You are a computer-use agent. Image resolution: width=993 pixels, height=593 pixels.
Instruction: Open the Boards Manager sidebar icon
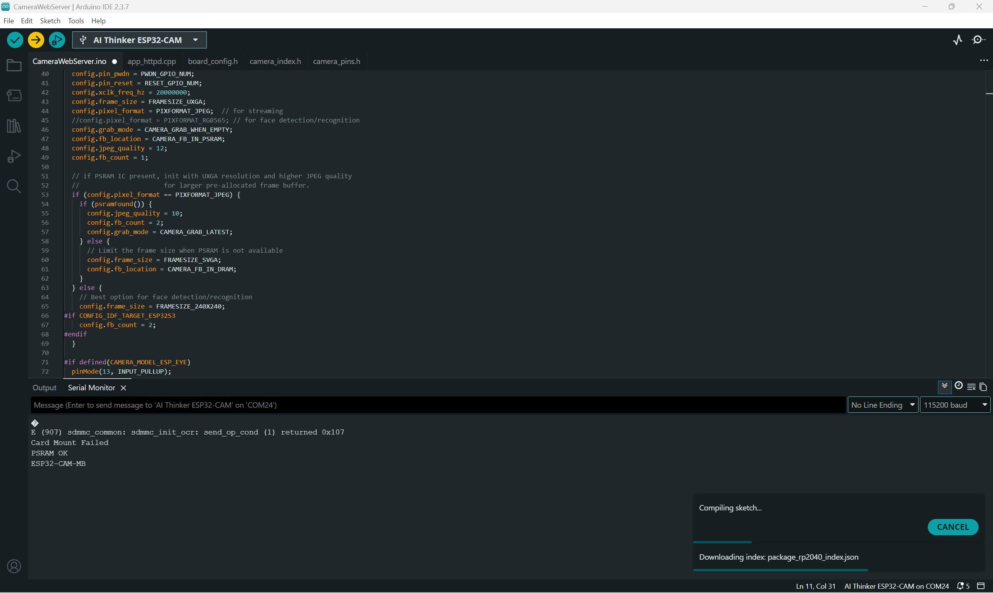(x=14, y=95)
